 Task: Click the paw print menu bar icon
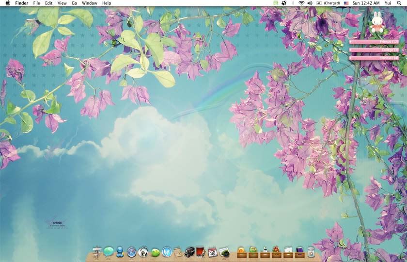[284, 3]
